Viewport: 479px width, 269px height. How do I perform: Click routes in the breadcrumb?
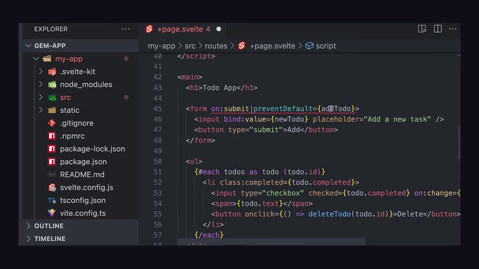tap(216, 46)
